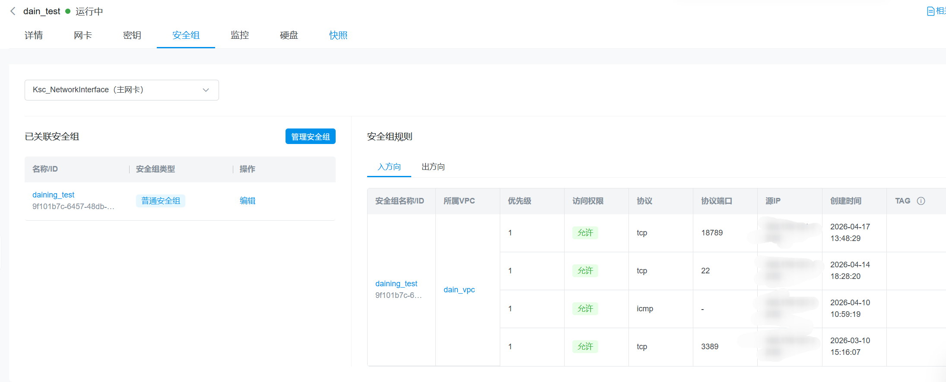Click the 安全组名称/ID column header
Screen dimensions: 946x382
400,201
